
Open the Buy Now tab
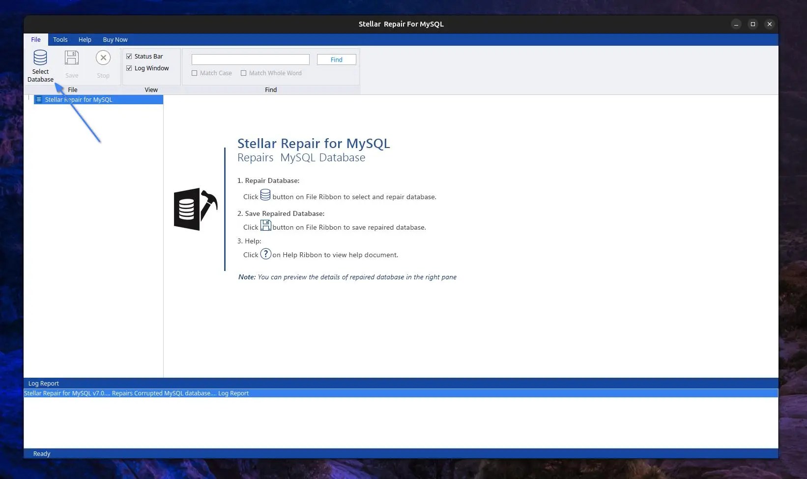(115, 39)
